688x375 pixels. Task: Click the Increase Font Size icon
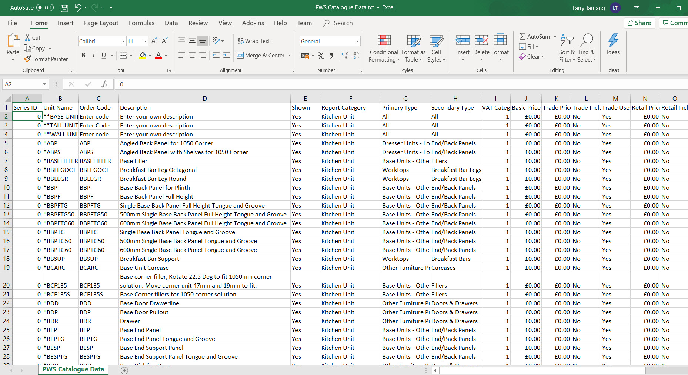pos(153,41)
